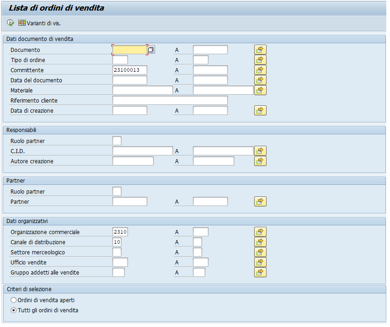Viewport: 390px width, 327px height.
Task: Open multiple selection for Materiale
Action: coord(260,90)
